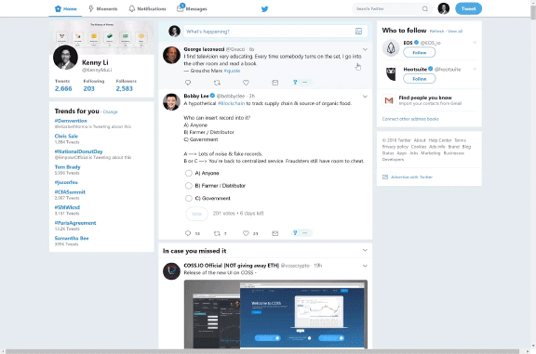Open the Notifications tab
Viewport: 536px width, 354px height.
coord(147,9)
